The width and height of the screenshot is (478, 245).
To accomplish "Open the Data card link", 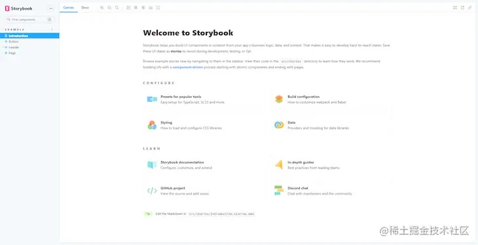I will coord(331,125).
